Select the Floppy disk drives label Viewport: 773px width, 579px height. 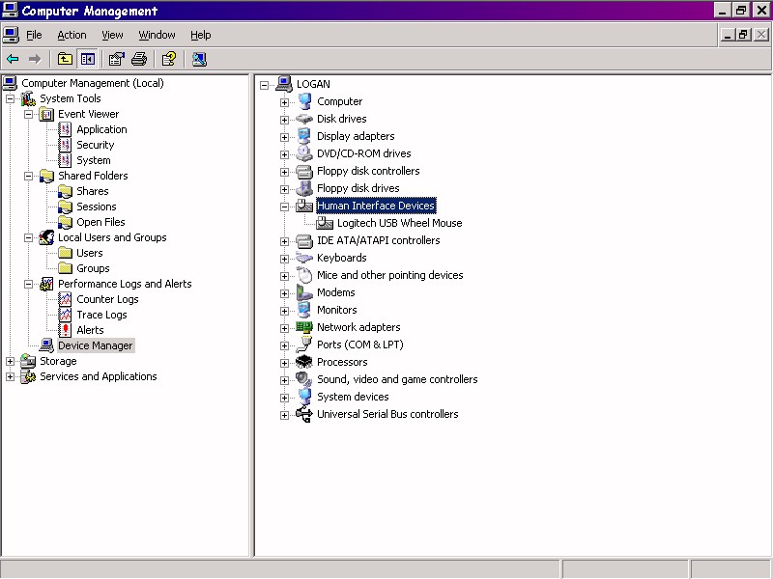tap(358, 188)
